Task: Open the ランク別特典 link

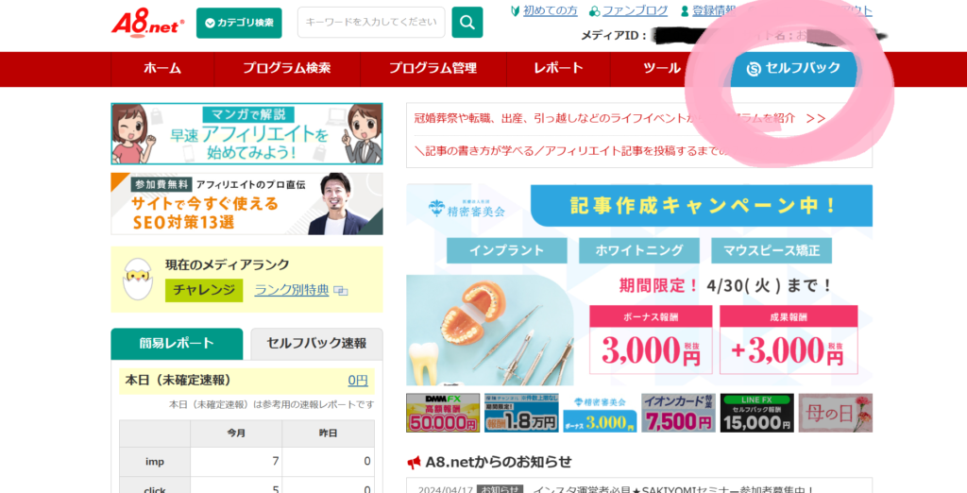Action: (291, 290)
